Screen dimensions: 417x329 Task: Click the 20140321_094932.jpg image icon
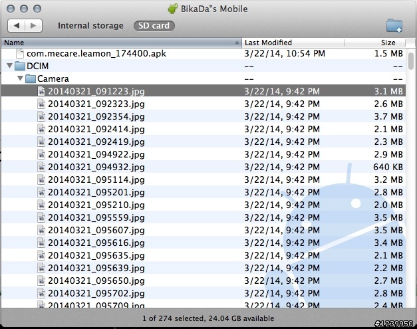[x=41, y=167]
